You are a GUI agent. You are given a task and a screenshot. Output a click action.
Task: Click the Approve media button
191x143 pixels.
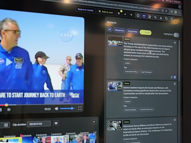(x=86, y=10)
